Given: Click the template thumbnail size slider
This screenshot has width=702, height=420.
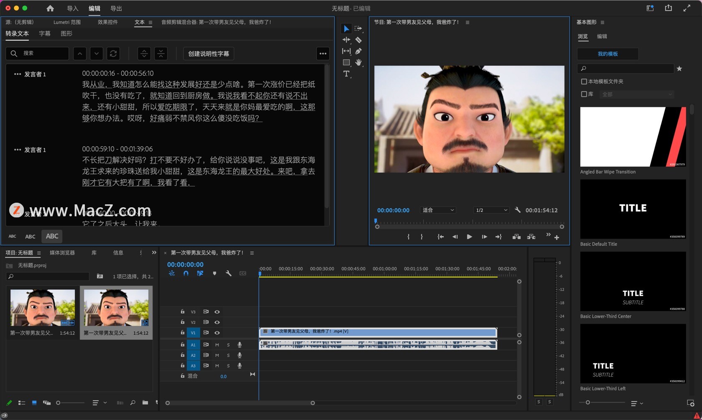Looking at the screenshot, I should (x=602, y=402).
